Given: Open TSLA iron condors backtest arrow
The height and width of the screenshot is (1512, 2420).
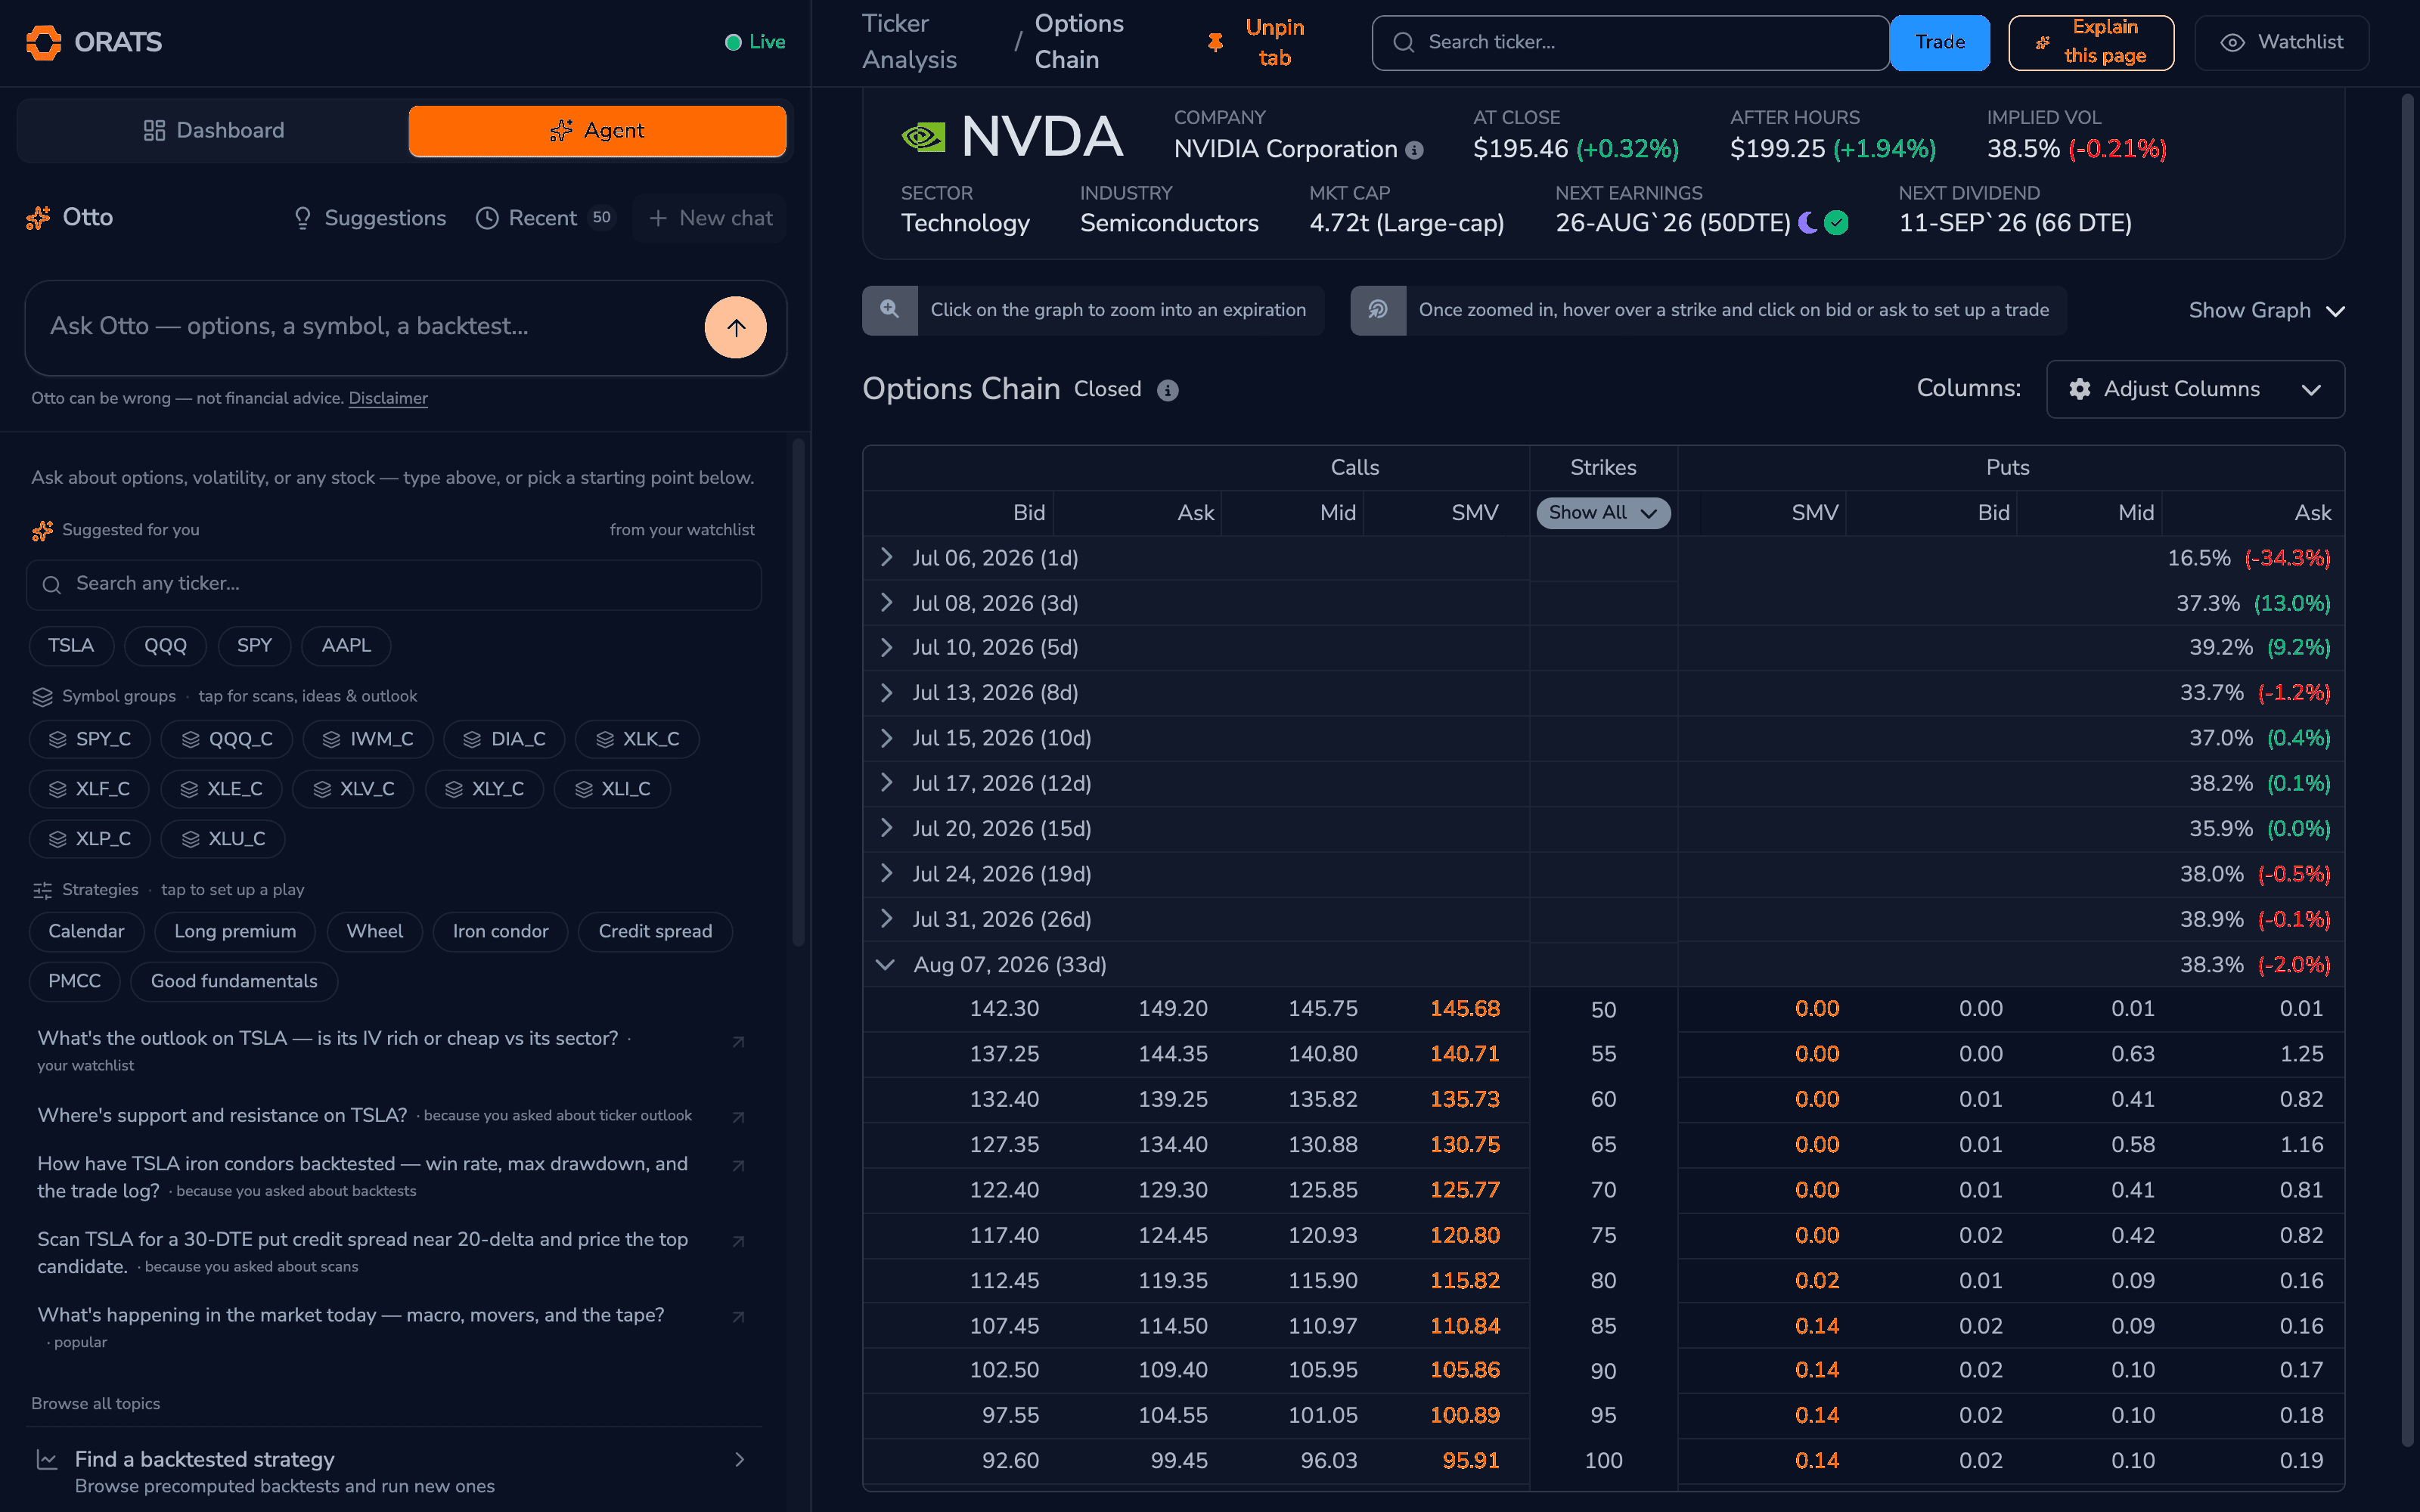Looking at the screenshot, I should [x=738, y=1166].
